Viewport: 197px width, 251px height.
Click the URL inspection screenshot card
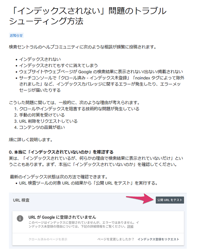[x=98, y=220]
